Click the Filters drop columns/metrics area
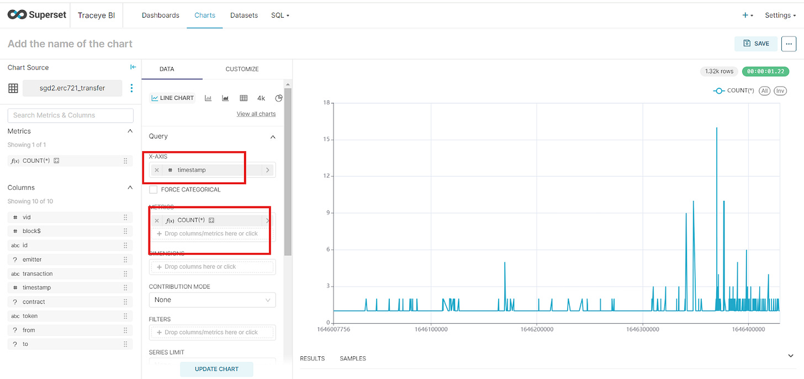 [213, 333]
